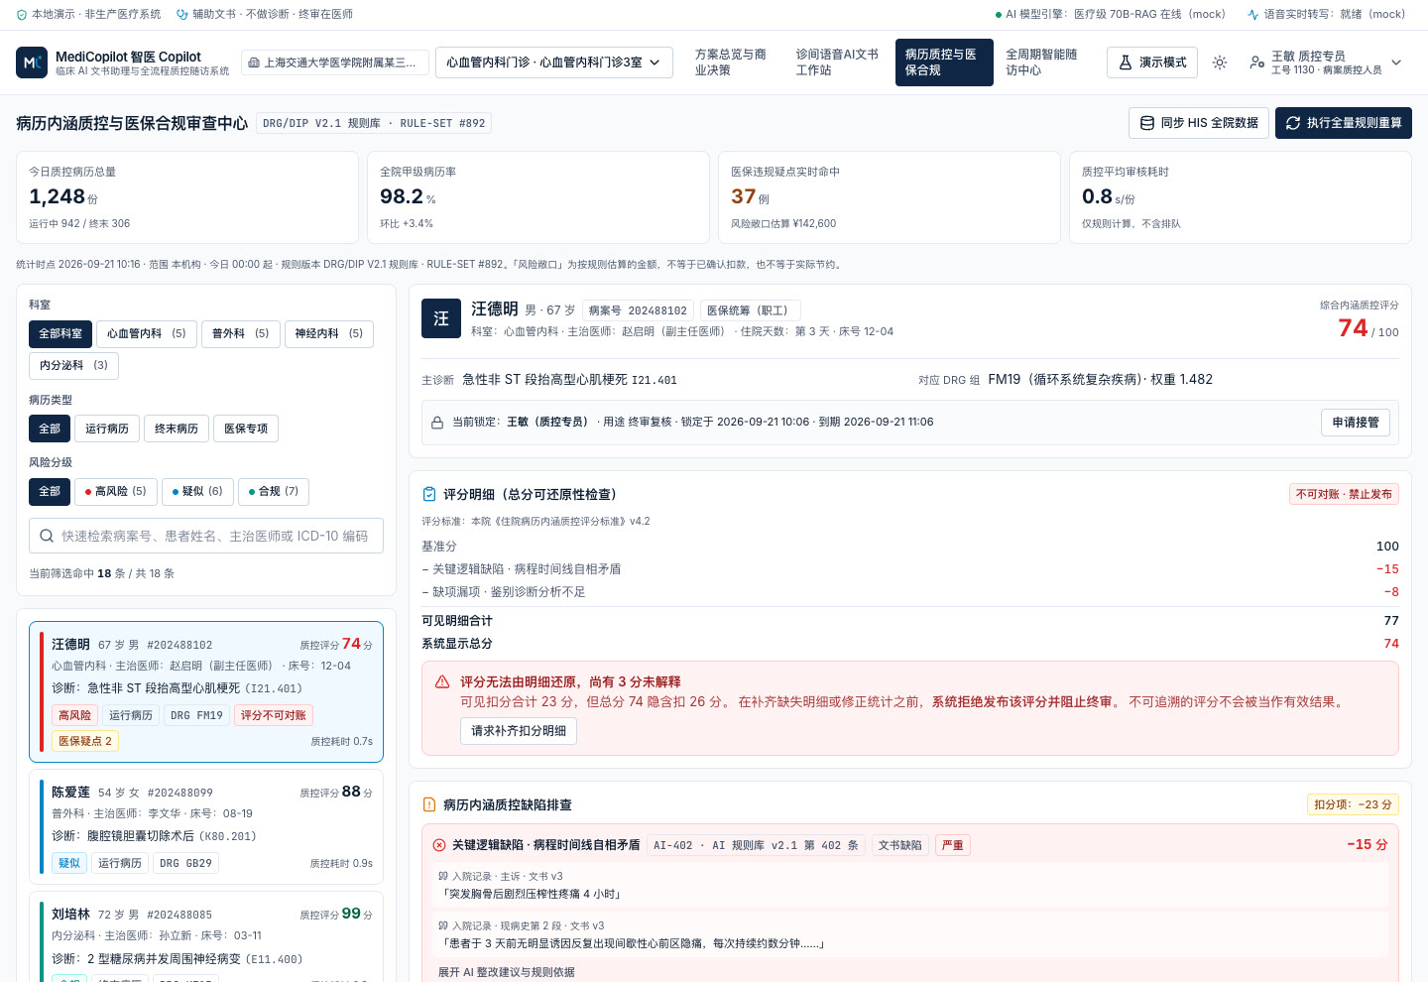Select 运行病历 record type
The width and height of the screenshot is (1428, 982).
[107, 429]
